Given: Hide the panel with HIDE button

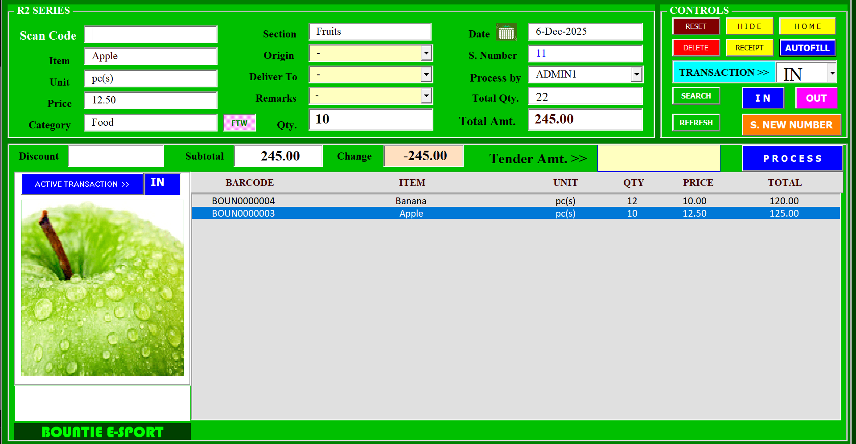Looking at the screenshot, I should [749, 26].
